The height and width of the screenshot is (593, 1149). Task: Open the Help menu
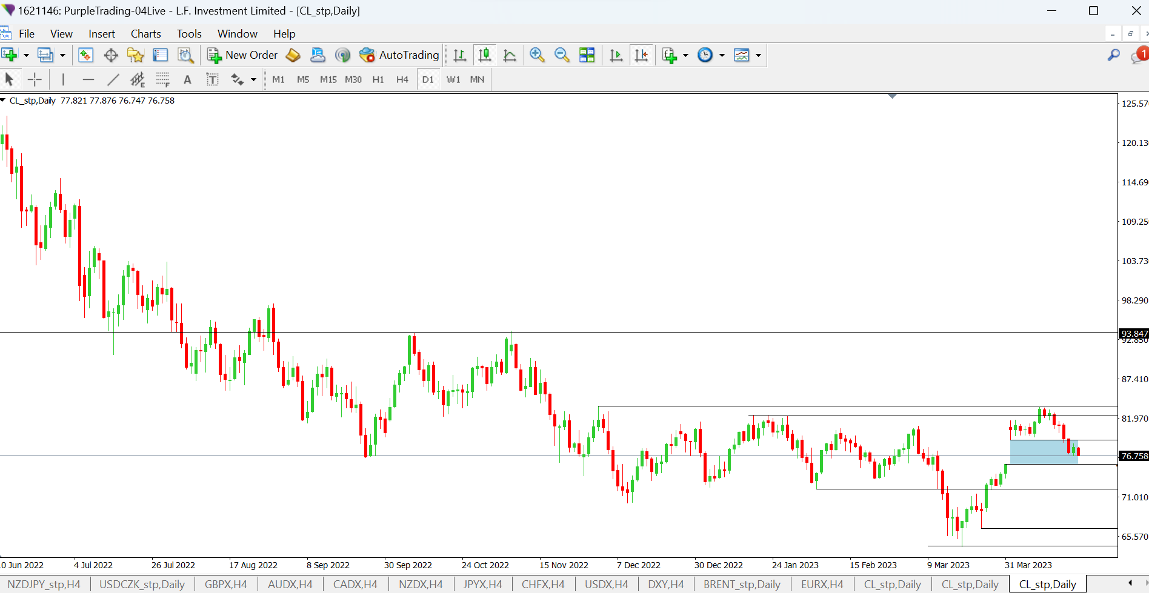tap(284, 34)
